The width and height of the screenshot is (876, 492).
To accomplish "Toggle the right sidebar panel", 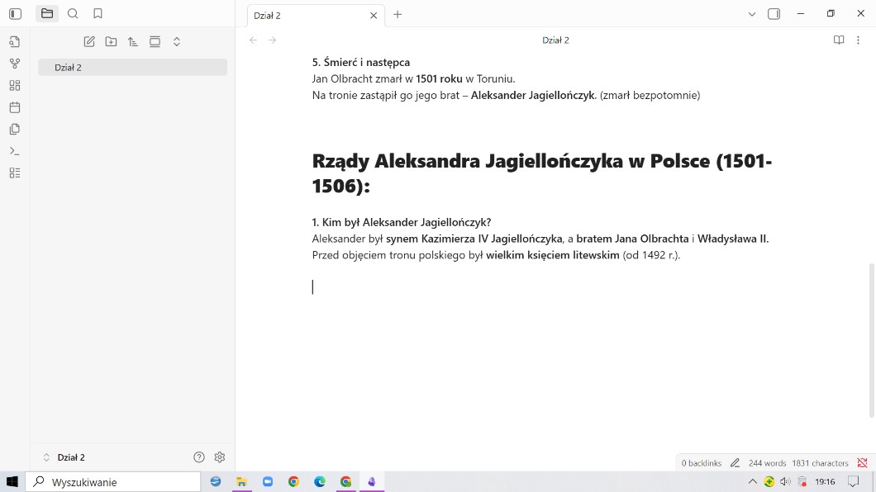I will (774, 14).
